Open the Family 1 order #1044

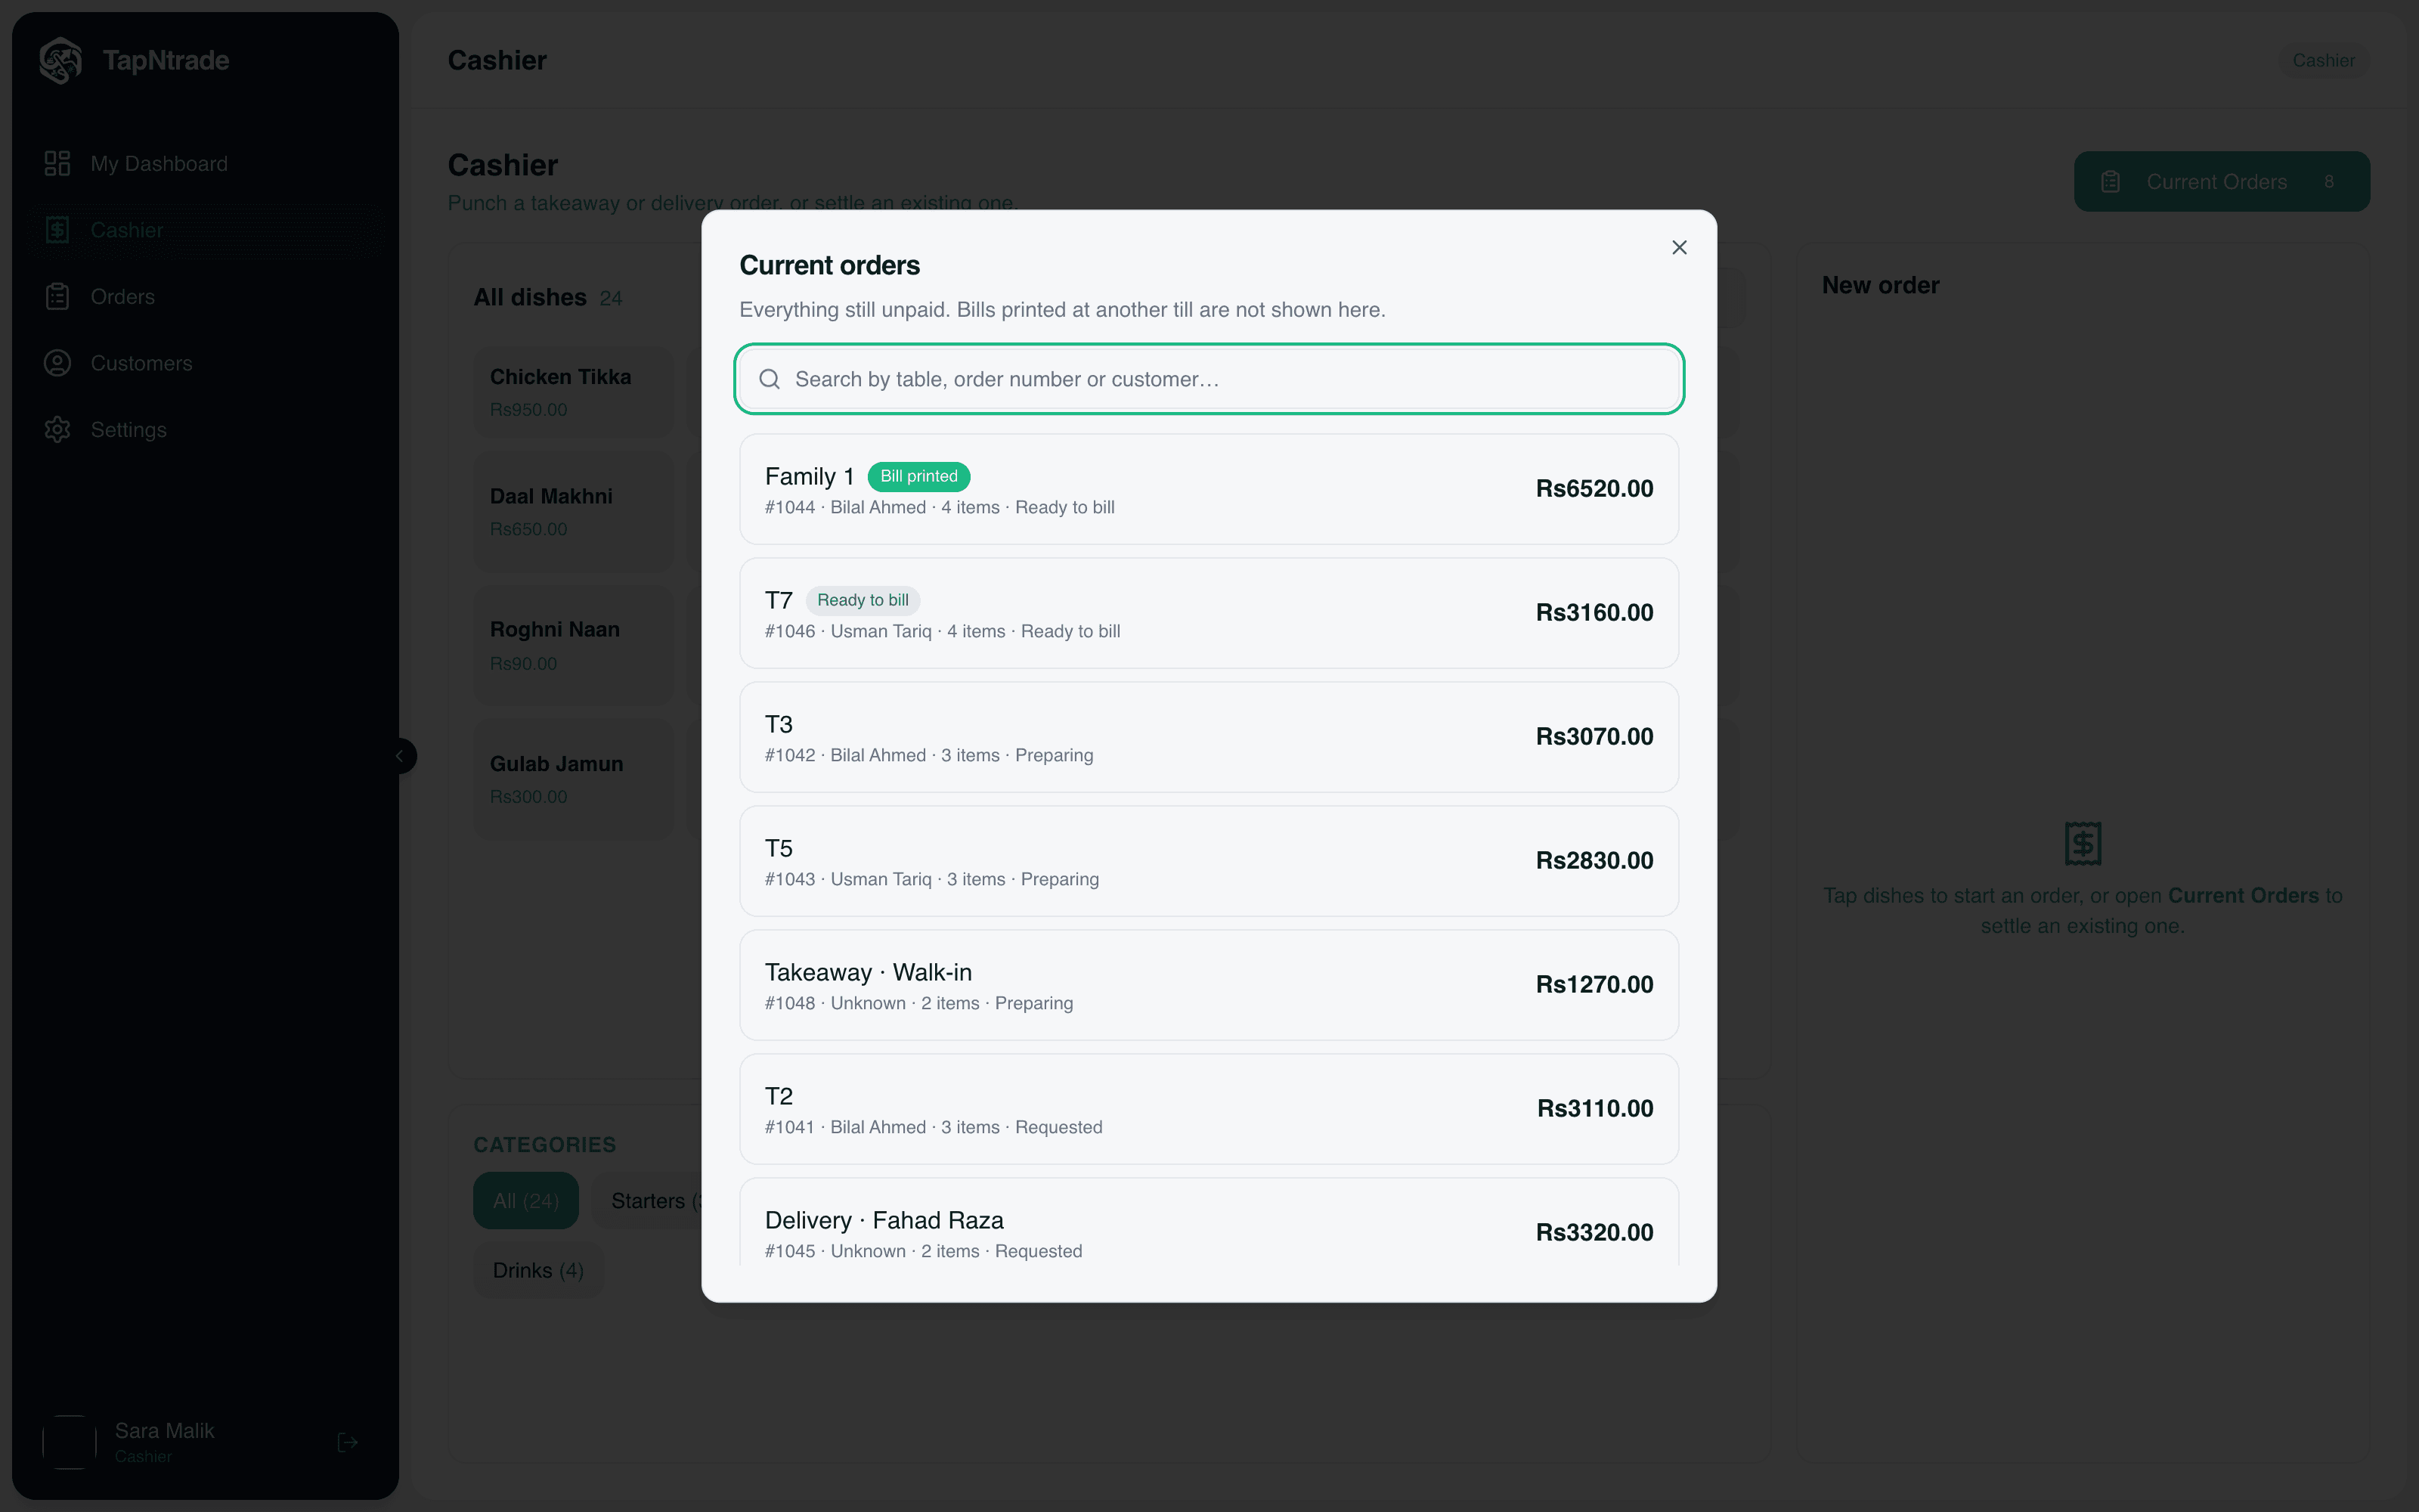(1209, 489)
